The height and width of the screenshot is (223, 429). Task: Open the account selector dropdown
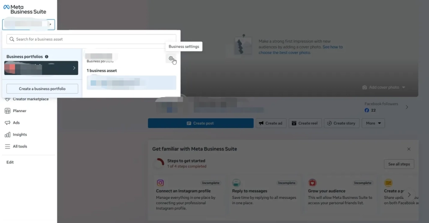click(28, 24)
